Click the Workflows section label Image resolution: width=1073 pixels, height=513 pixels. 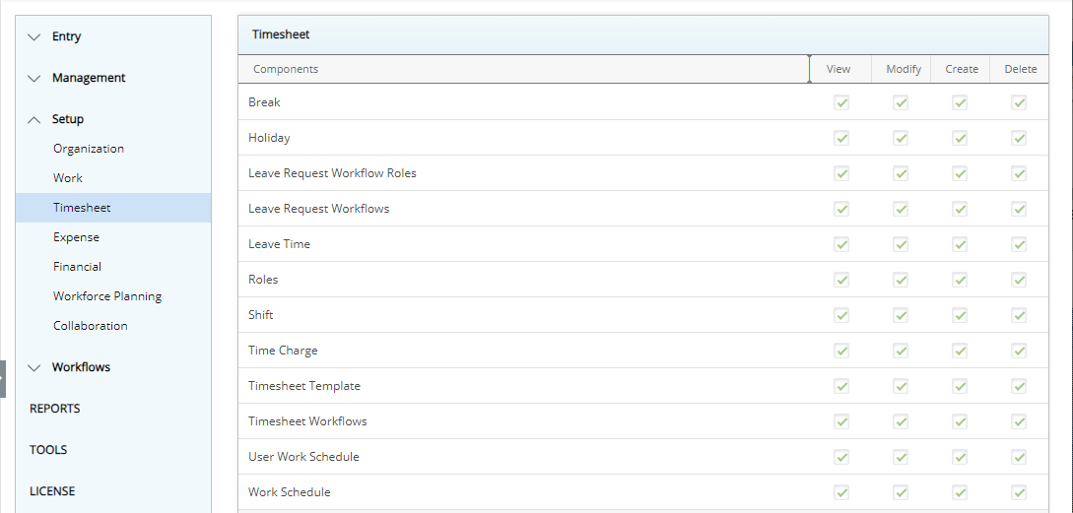81,367
